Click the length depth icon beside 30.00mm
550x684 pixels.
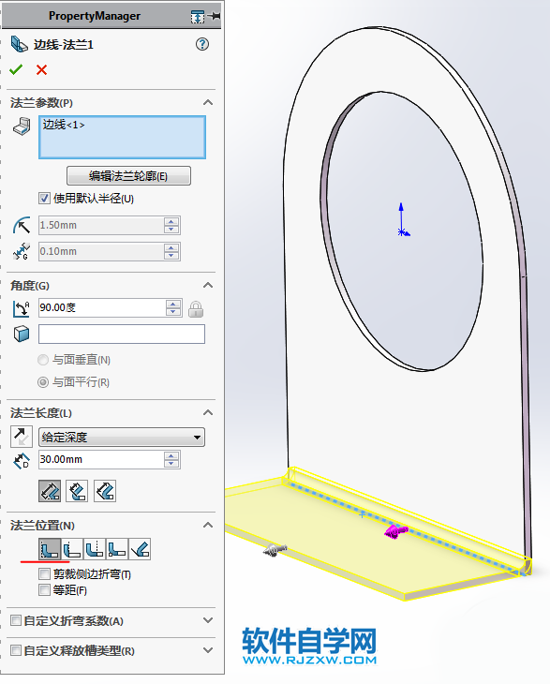22,461
